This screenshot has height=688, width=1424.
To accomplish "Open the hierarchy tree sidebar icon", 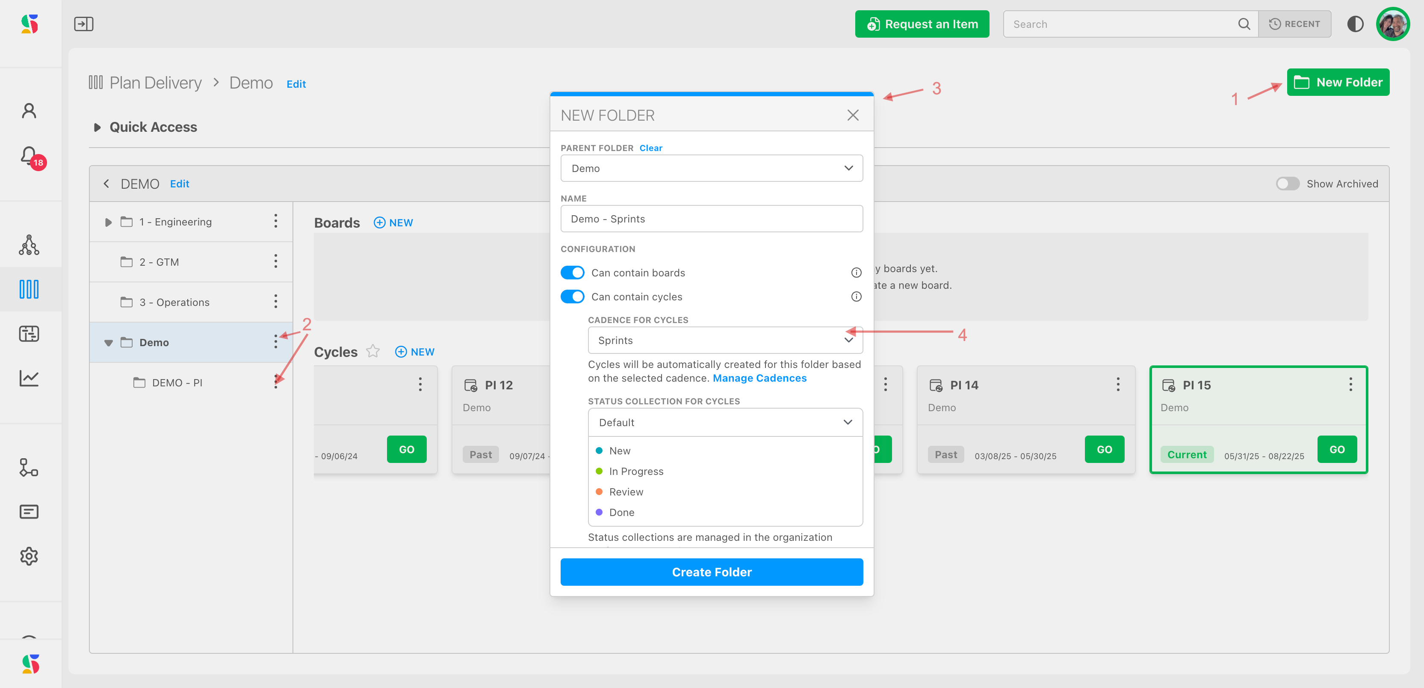I will click(x=29, y=244).
